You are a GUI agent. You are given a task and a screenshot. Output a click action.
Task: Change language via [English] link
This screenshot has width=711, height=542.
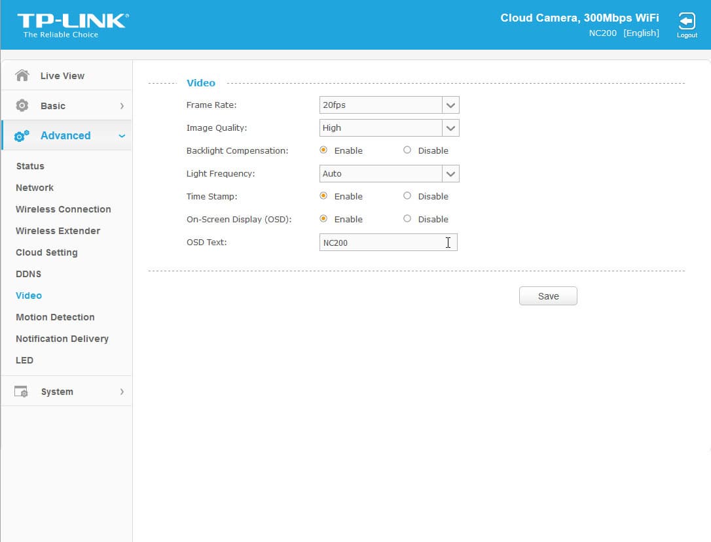(x=641, y=33)
